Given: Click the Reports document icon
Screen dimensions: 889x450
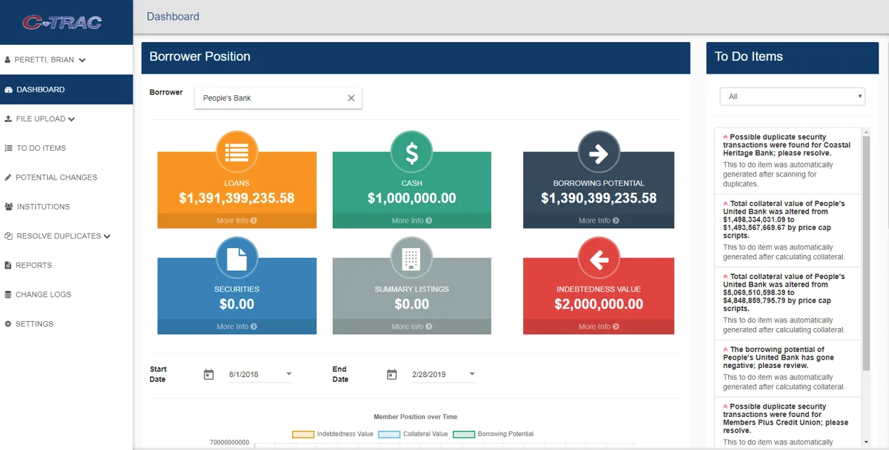Looking at the screenshot, I should pos(8,266).
